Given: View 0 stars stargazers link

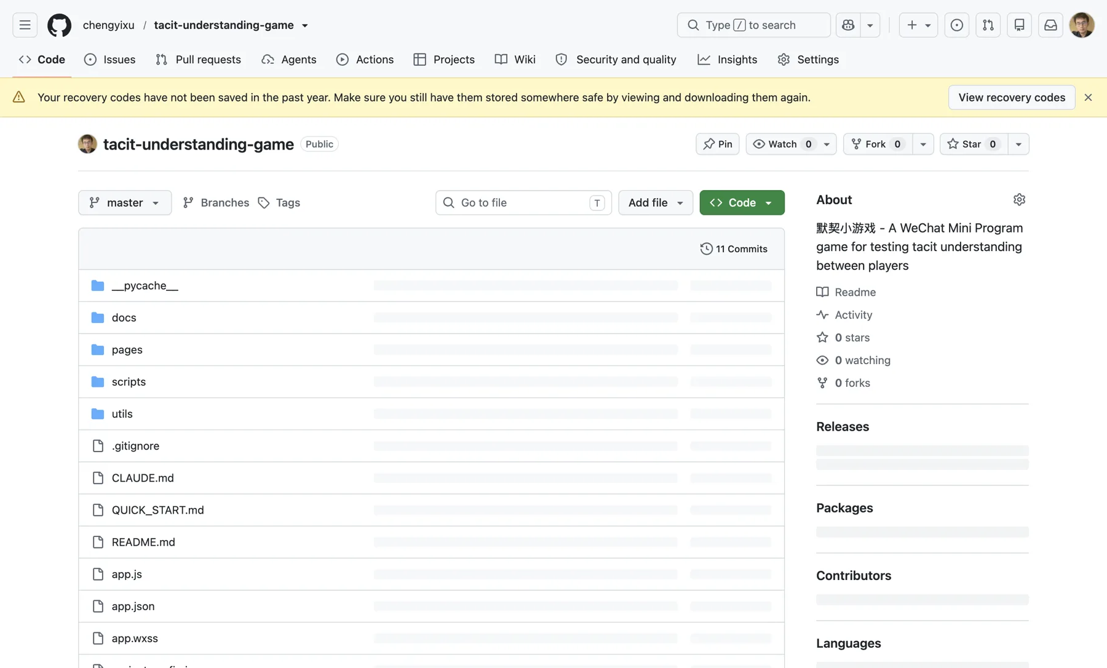Looking at the screenshot, I should pyautogui.click(x=843, y=338).
